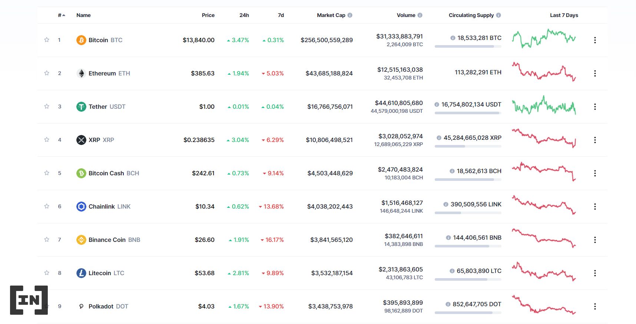Click the Ethereum diamond logo icon
Viewport: 636px width, 324px height.
click(x=81, y=73)
